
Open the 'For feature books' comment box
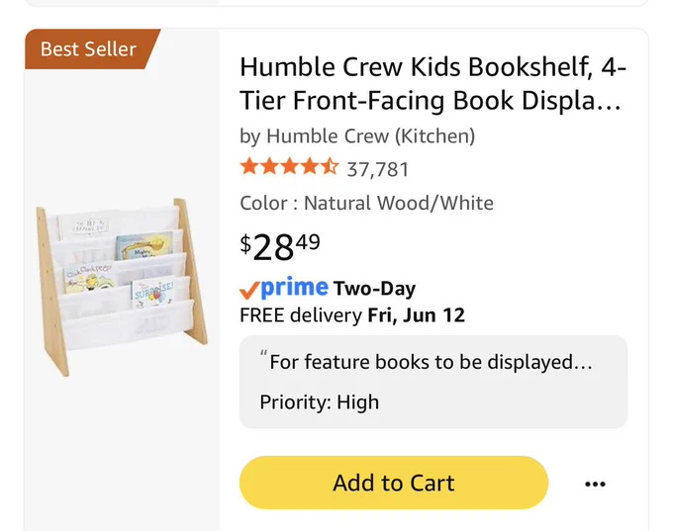click(x=433, y=382)
